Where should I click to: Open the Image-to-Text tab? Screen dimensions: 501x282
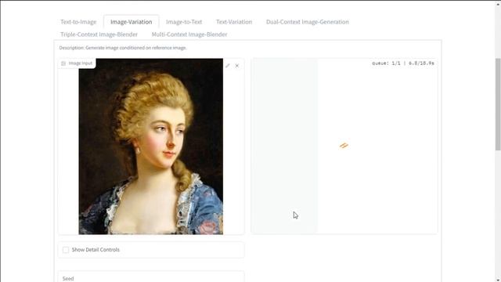(x=184, y=22)
